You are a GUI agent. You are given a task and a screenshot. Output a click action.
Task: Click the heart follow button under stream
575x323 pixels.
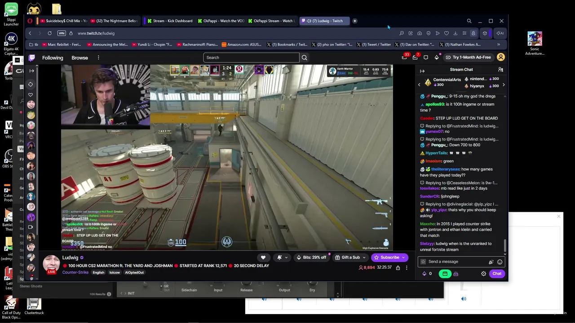(263, 258)
